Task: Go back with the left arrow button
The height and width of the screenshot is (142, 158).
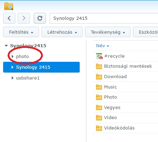Action: [x=9, y=18]
